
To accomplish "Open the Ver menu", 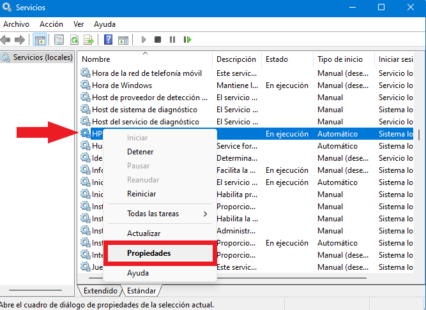I will [79, 24].
